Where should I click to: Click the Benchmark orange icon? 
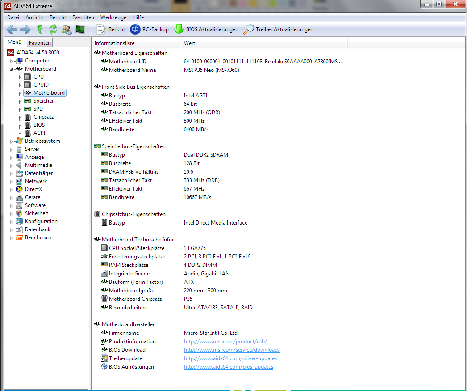(19, 237)
